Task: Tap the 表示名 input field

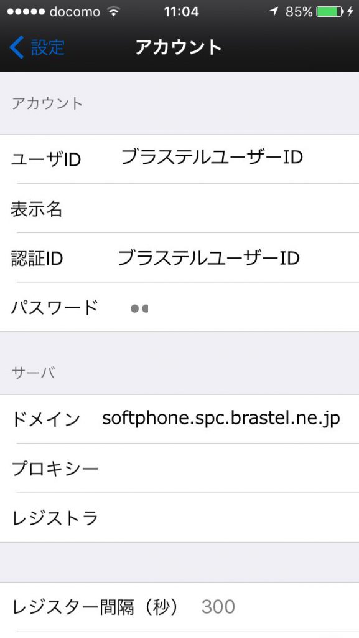Action: pyautogui.click(x=179, y=208)
